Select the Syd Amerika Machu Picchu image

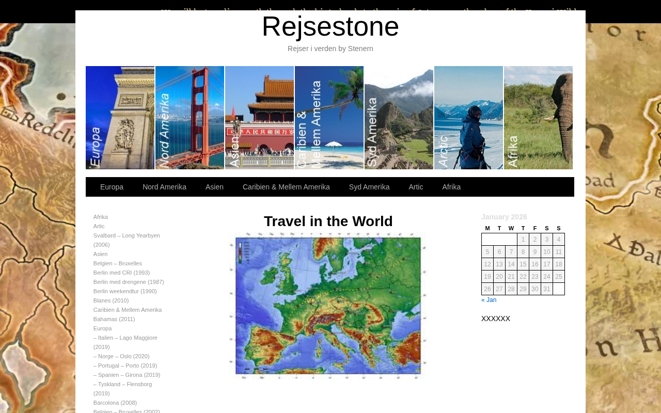(399, 118)
